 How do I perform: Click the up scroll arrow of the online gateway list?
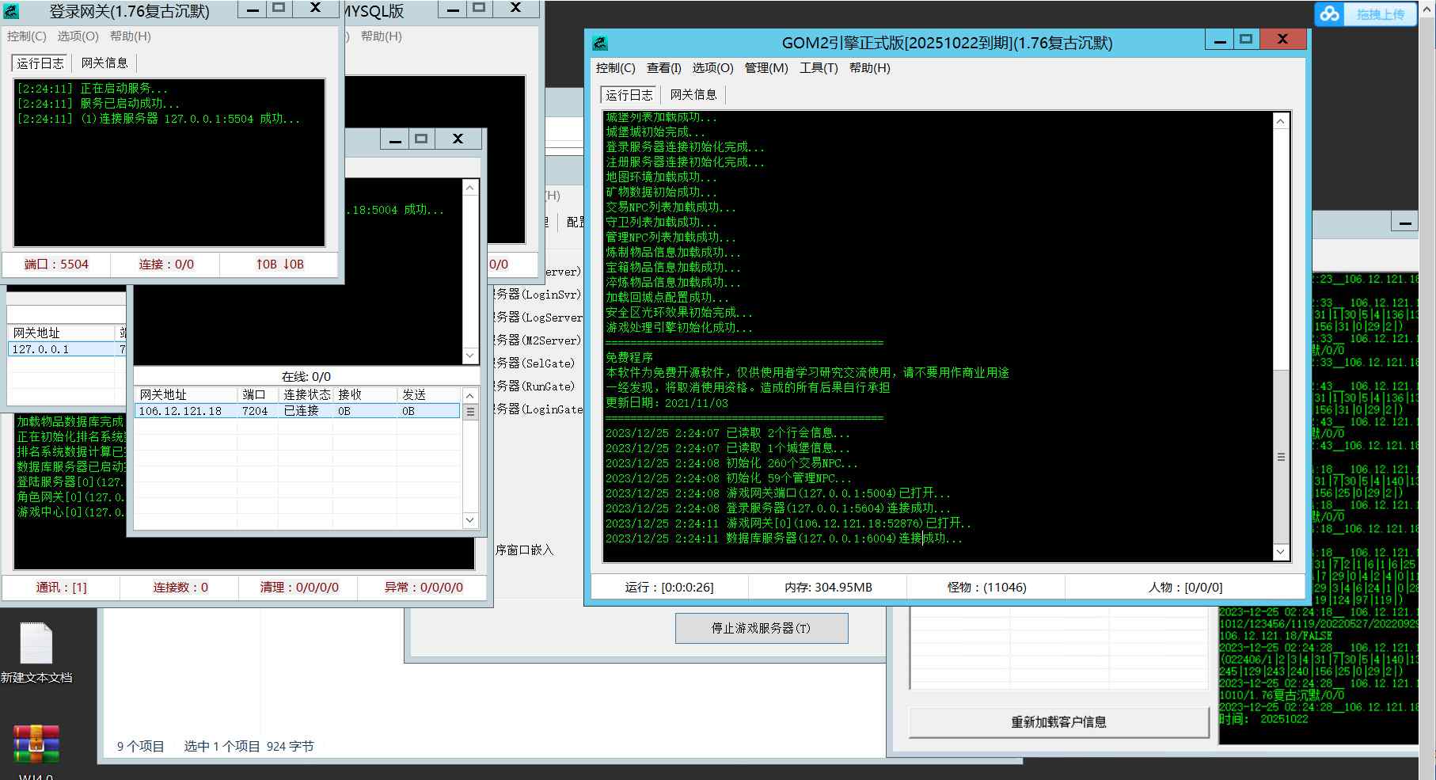click(x=470, y=394)
